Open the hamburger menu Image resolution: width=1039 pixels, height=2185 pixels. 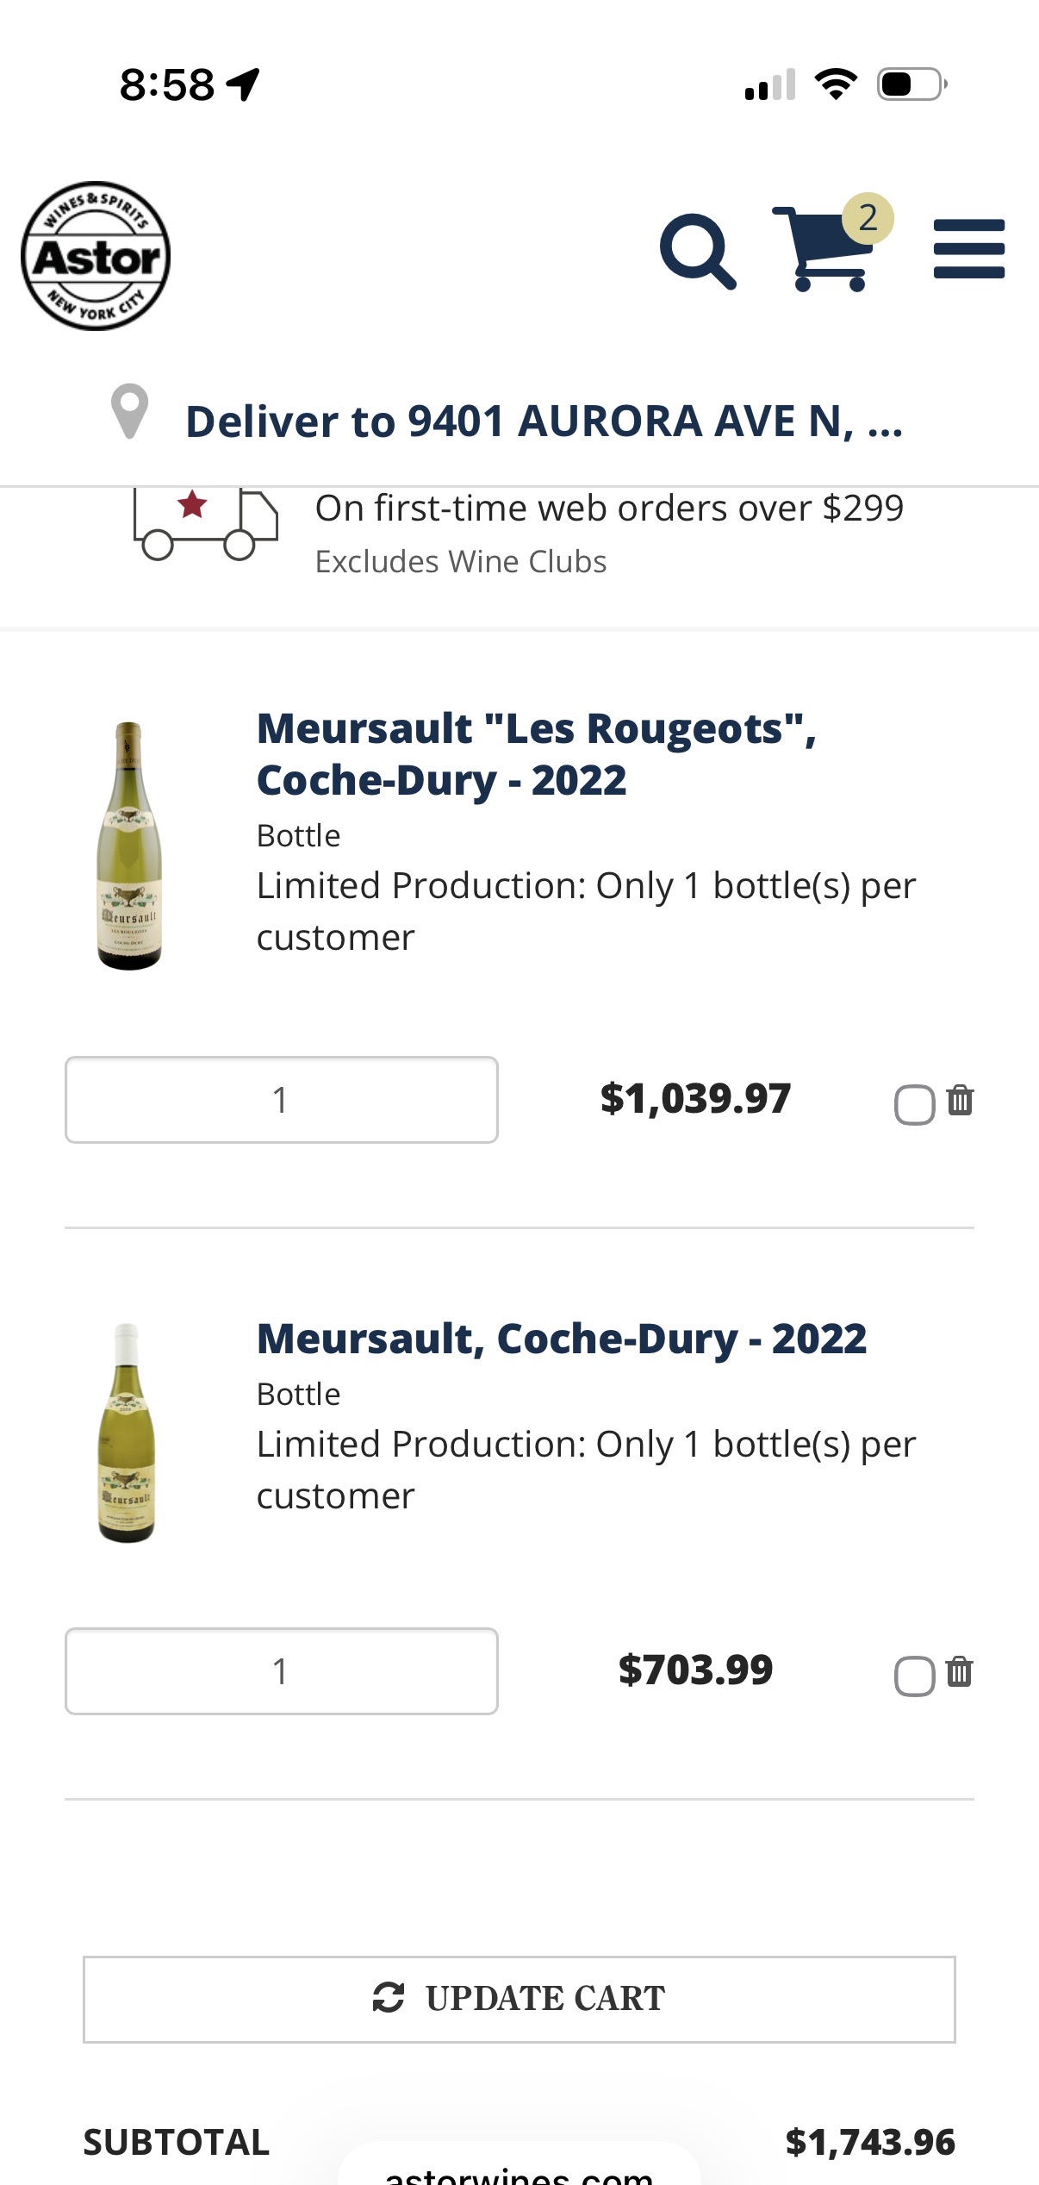[x=968, y=249]
